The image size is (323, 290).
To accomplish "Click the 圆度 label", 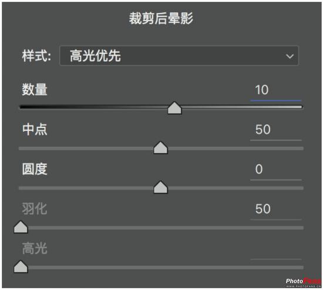I will (35, 169).
